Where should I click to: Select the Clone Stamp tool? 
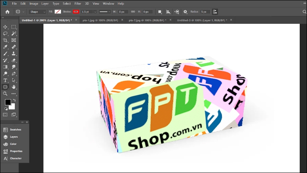[x=13, y=53]
